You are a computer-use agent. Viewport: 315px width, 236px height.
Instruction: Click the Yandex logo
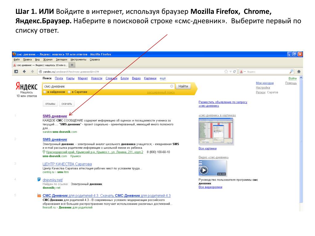click(x=27, y=86)
